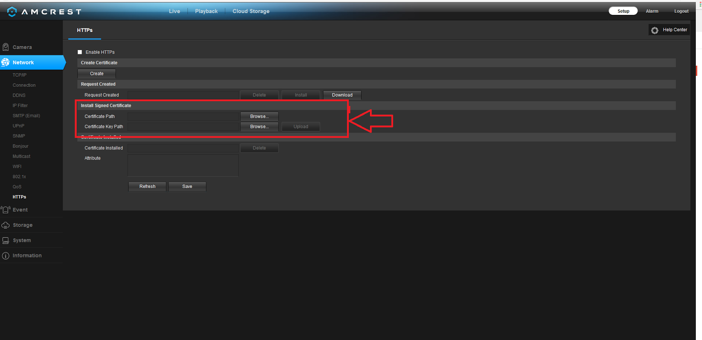Image resolution: width=702 pixels, height=340 pixels.
Task: Select the HTTPs tab header
Action: coord(85,30)
